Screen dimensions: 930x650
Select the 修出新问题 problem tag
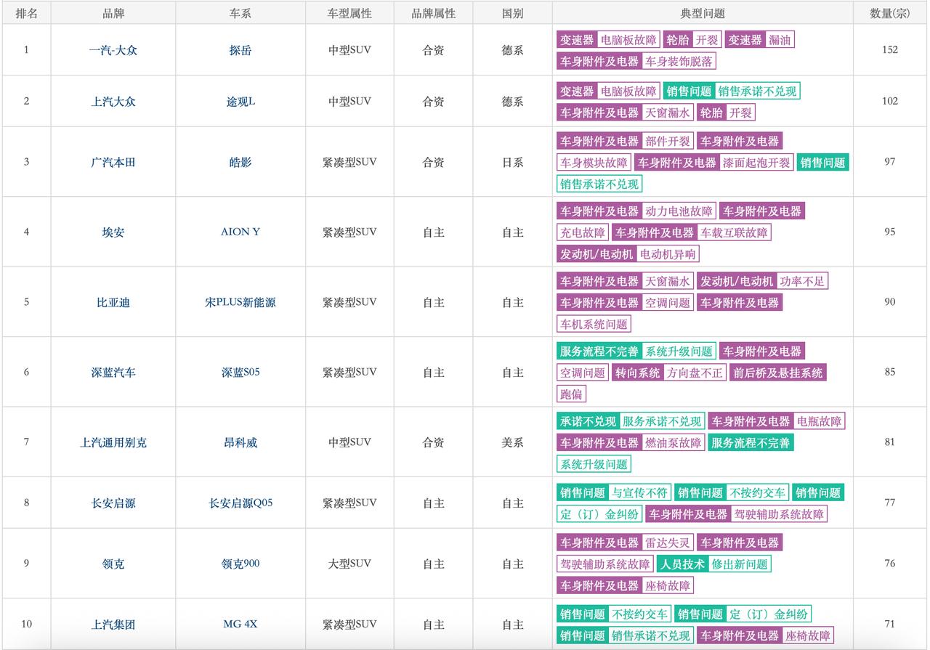point(740,564)
